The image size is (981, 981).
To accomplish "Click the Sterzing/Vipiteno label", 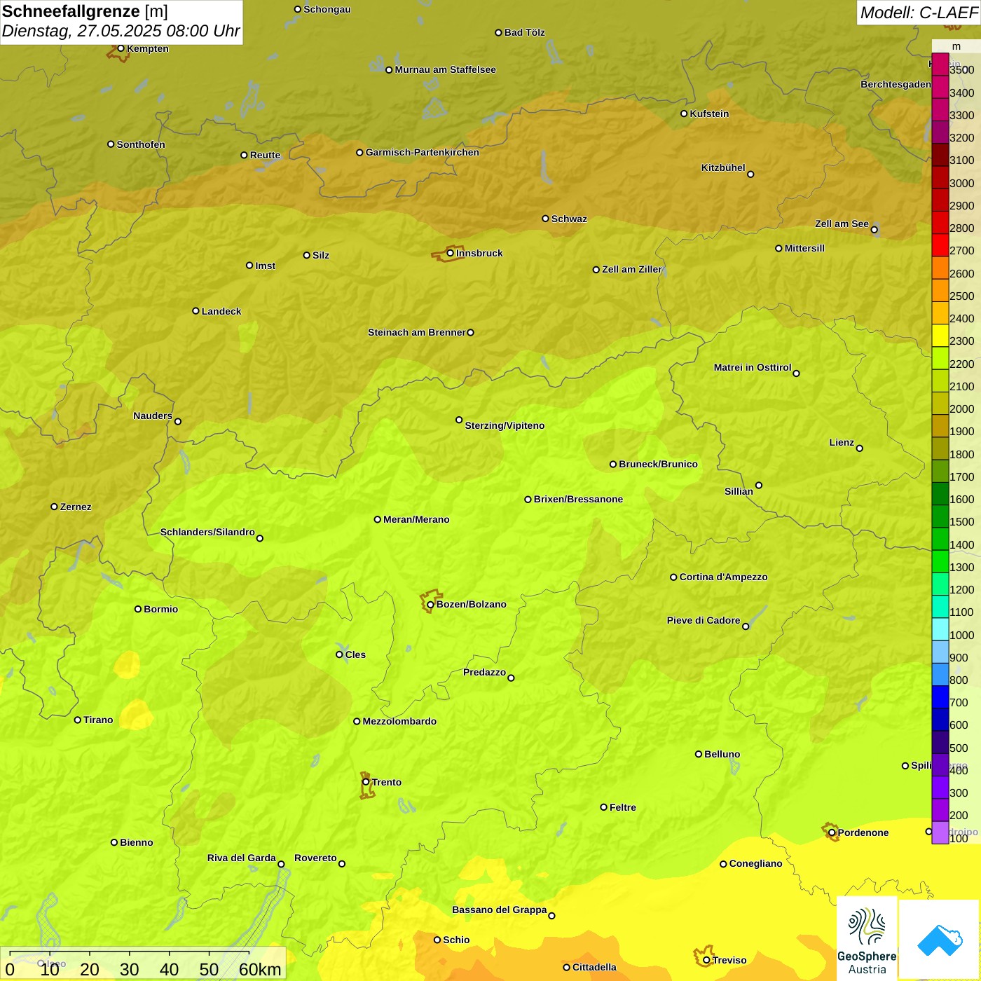I will point(505,425).
